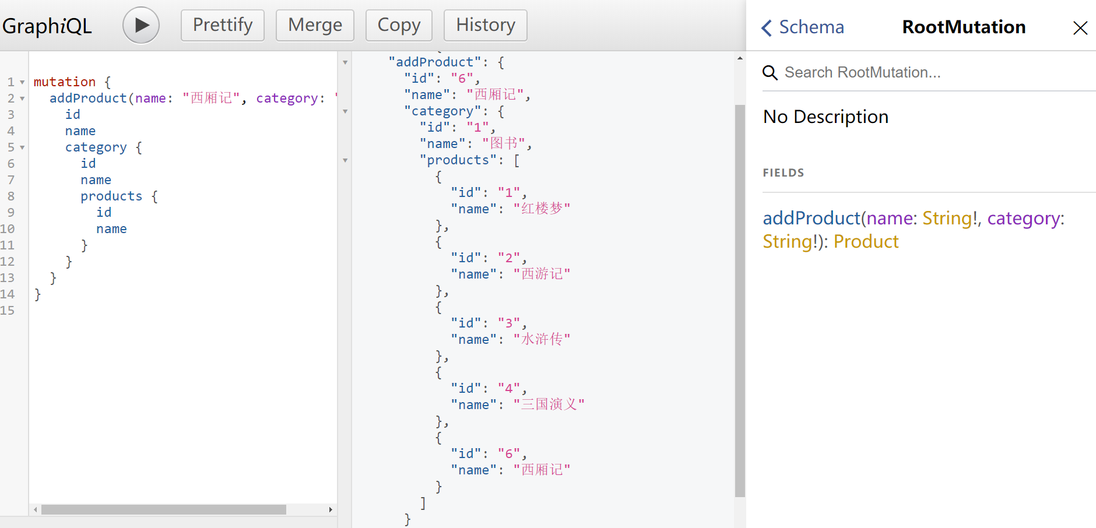Open the query History
Viewport: 1096px width, 528px height.
click(x=486, y=25)
